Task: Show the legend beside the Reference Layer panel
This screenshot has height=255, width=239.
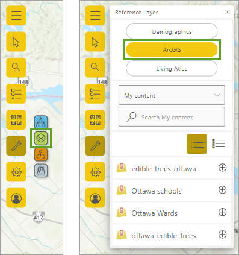Action: [x=95, y=93]
